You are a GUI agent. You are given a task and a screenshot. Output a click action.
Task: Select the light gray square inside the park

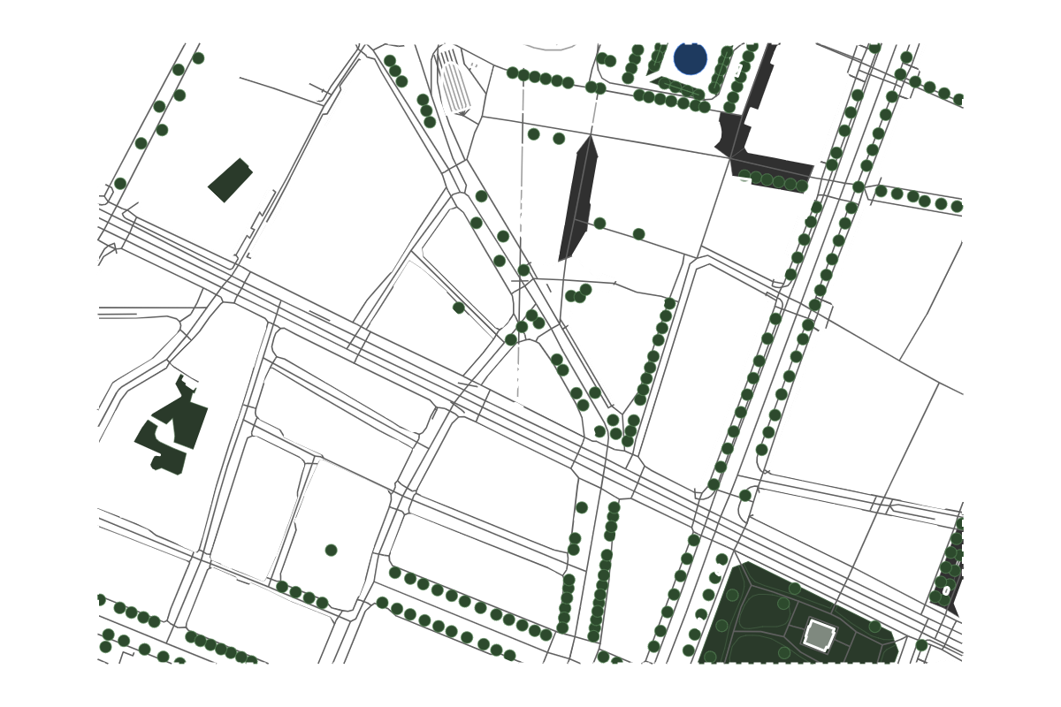click(x=820, y=635)
